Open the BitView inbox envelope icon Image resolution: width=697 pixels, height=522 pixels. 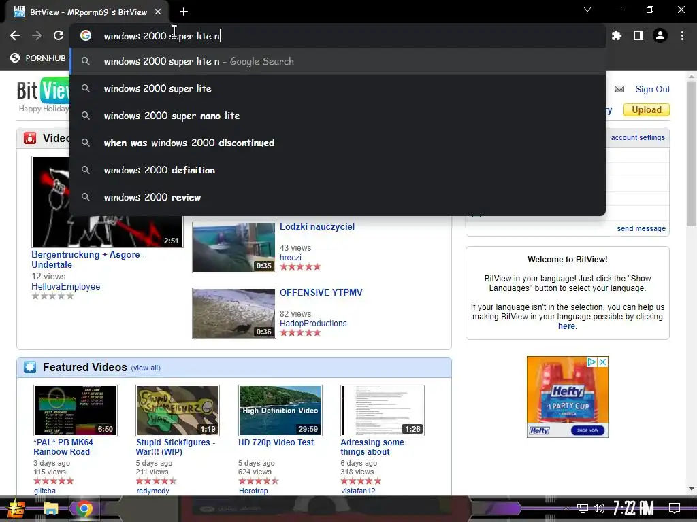click(x=619, y=89)
